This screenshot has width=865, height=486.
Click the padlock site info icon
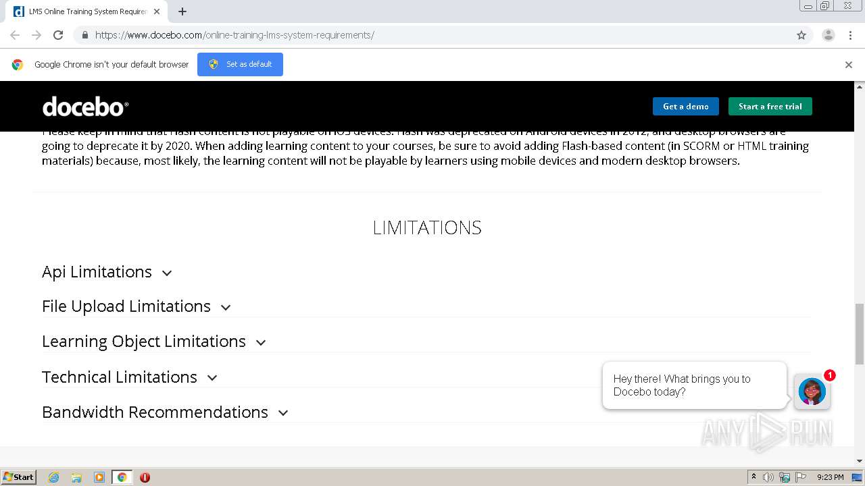(84, 35)
